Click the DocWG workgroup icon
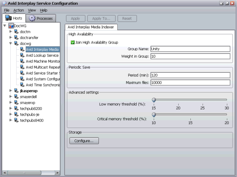Screen dimensions: 237x177 coord(11,26)
